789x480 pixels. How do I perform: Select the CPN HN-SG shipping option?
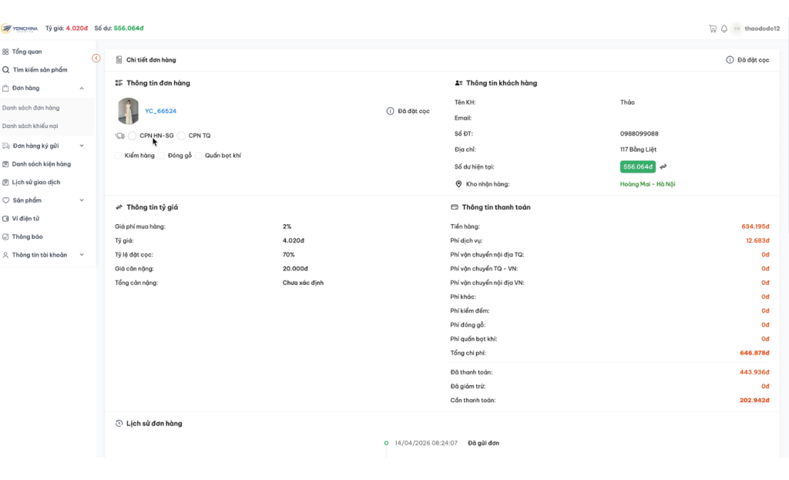133,136
